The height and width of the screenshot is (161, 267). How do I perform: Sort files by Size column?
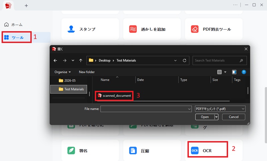[x=215, y=80]
